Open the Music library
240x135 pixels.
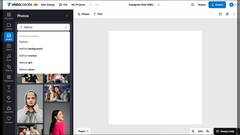[x=9, y=57]
